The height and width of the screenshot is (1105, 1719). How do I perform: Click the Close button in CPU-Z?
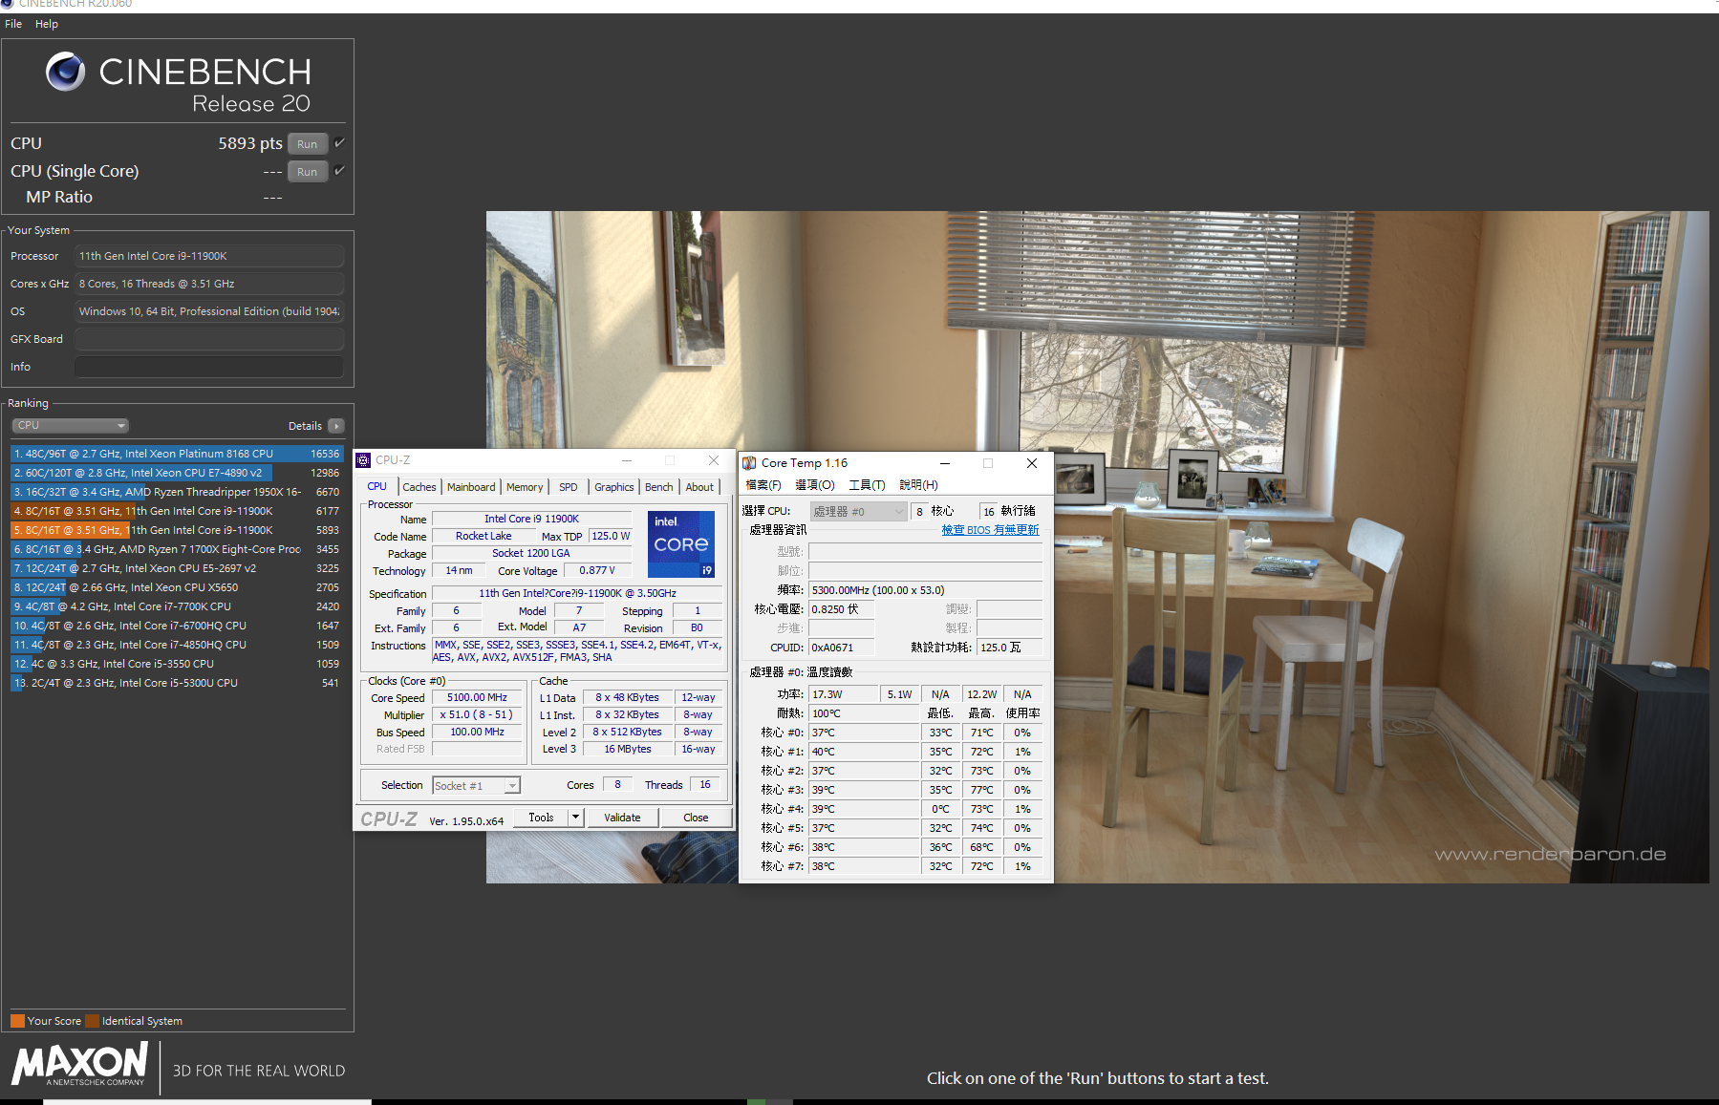point(696,818)
